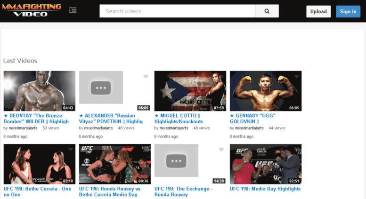The height and width of the screenshot is (199, 366).
Task: Like the Bethe Correia One on One heart icon
Action: coord(70,150)
